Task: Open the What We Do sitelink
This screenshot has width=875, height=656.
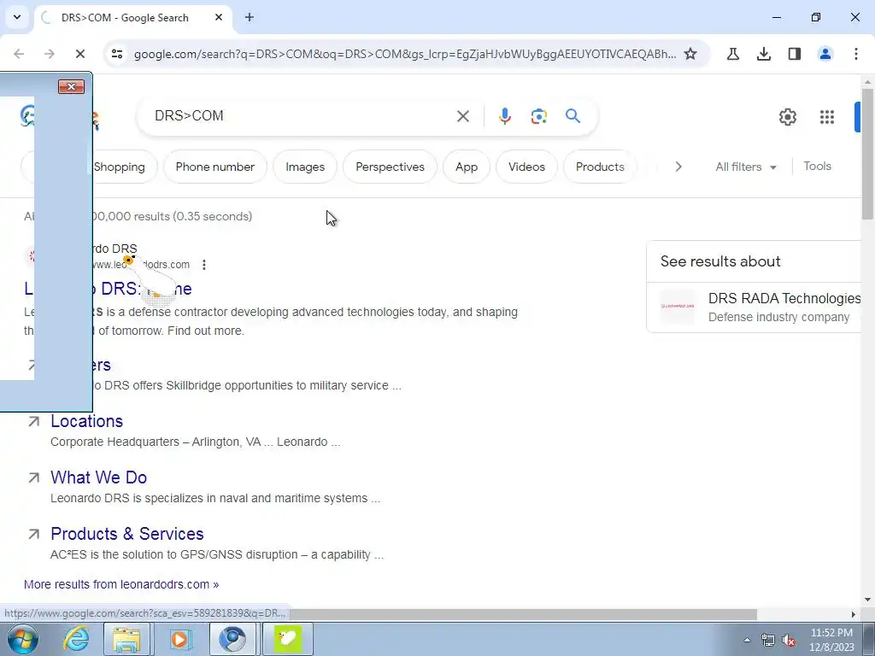Action: [99, 477]
